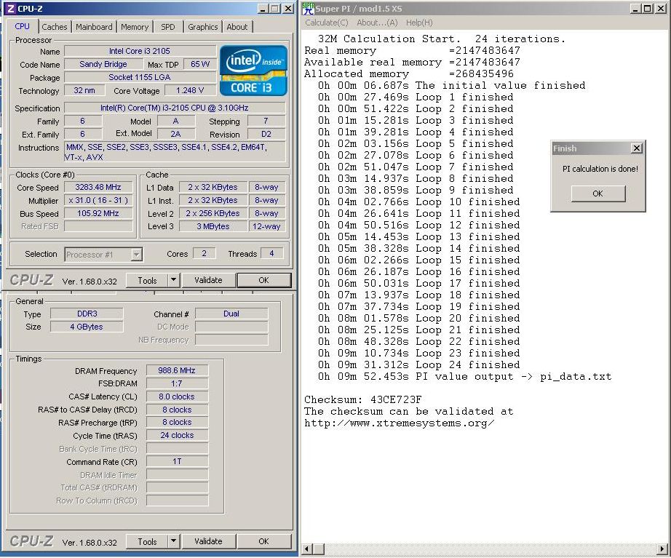Click the Cores value 2

click(x=204, y=254)
